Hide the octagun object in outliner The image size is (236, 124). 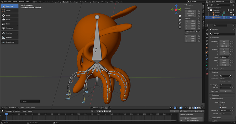point(231,18)
